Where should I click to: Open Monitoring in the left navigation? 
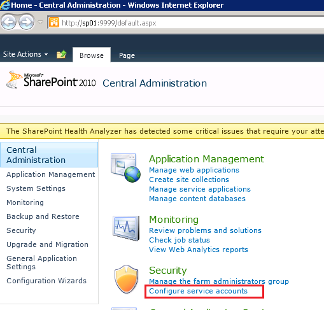click(25, 202)
